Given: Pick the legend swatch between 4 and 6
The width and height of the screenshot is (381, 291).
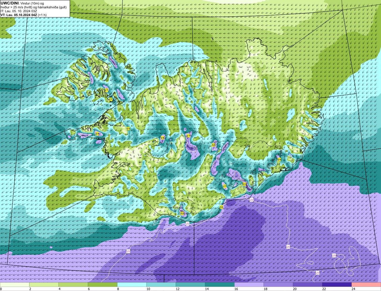Looking at the screenshot, I should click(x=74, y=285).
